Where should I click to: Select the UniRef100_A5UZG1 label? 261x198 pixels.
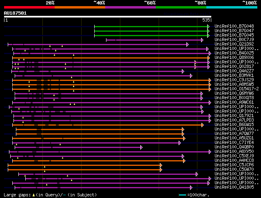(x=234, y=138)
